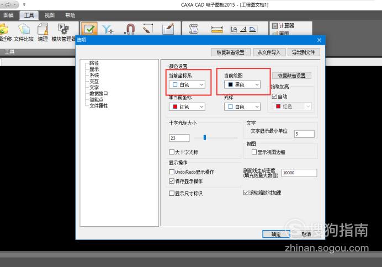Select 文字 in the options tree
Image resolution: width=382 pixels, height=267 pixels.
click(x=94, y=87)
